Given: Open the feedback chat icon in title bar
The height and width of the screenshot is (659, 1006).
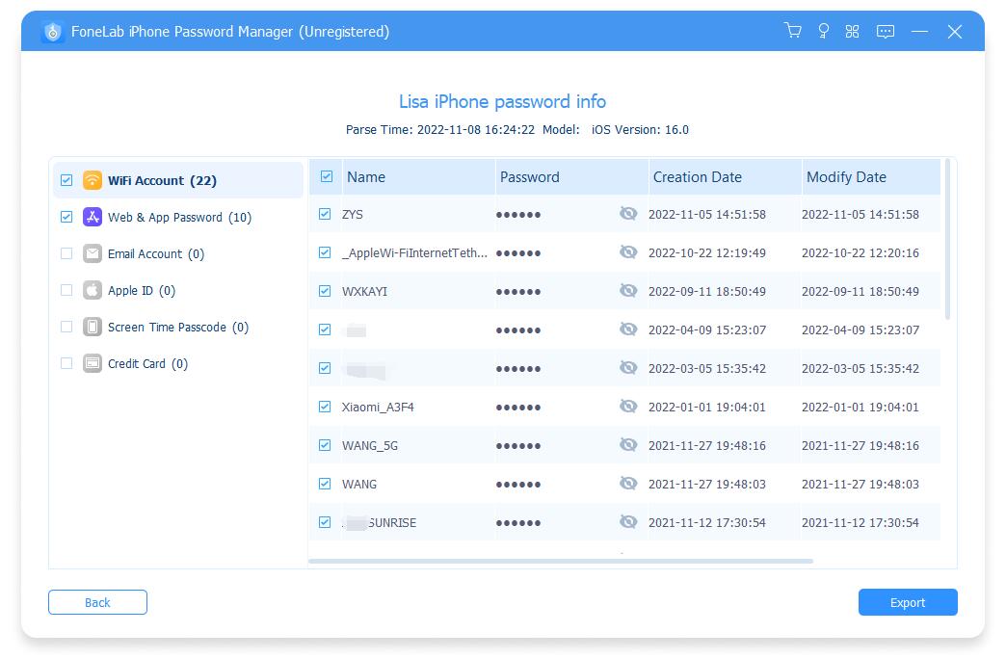Looking at the screenshot, I should pos(886,32).
